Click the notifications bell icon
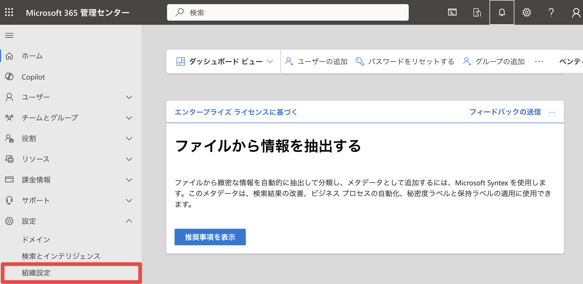583x284 pixels. click(502, 12)
